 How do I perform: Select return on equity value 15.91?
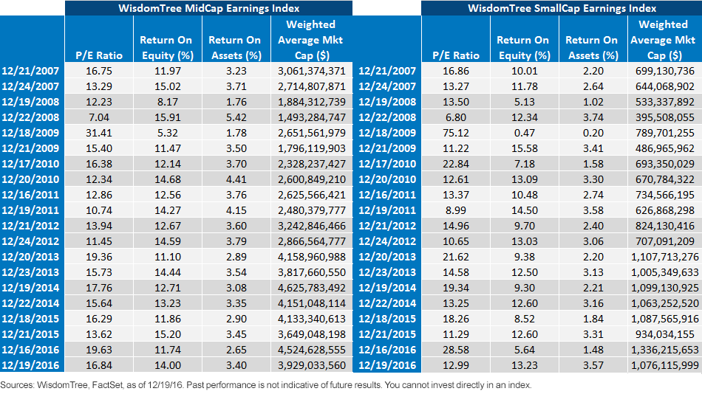tap(168, 117)
